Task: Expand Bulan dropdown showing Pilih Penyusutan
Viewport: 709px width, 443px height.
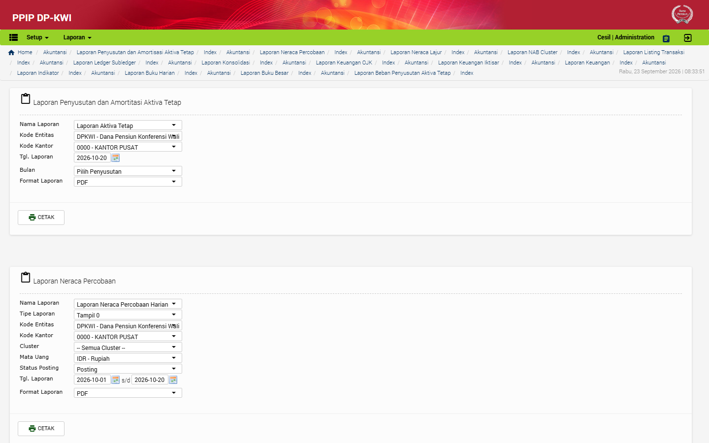Action: pos(128,171)
